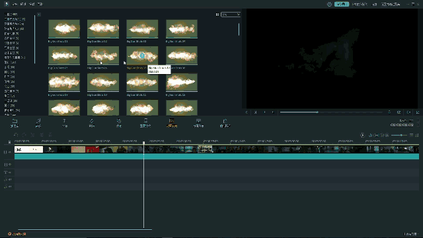Toggle visibility eye on second video track
This screenshot has width=423, height=238.
pyautogui.click(x=10, y=165)
